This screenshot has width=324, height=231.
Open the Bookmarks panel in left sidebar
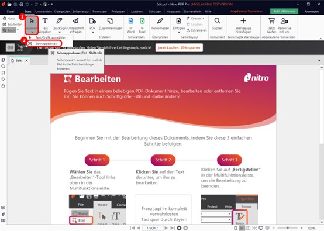[x=3, y=73]
